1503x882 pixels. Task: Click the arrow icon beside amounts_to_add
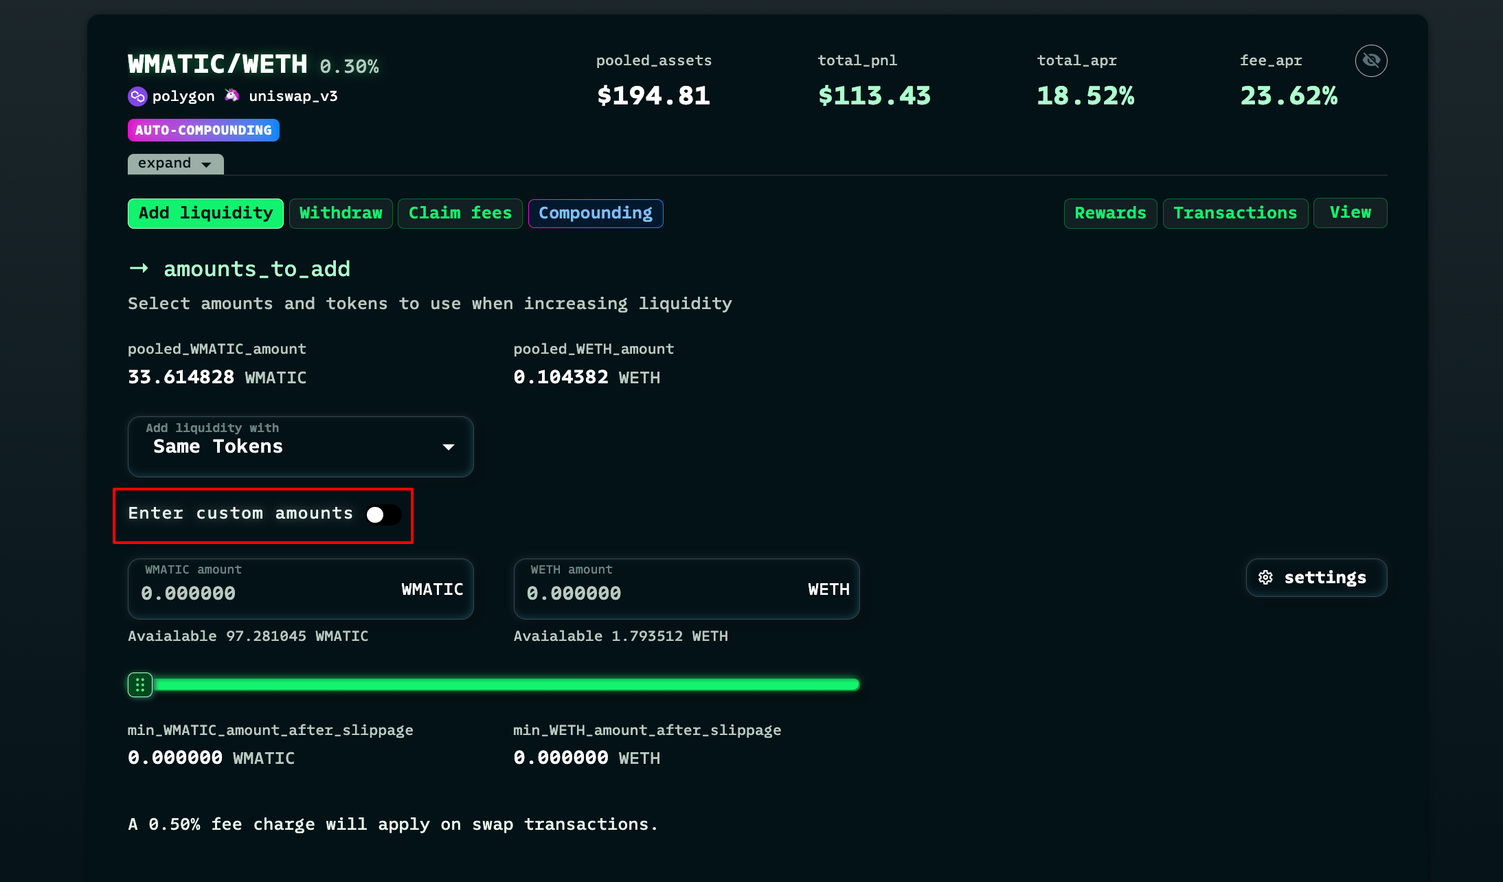139,269
